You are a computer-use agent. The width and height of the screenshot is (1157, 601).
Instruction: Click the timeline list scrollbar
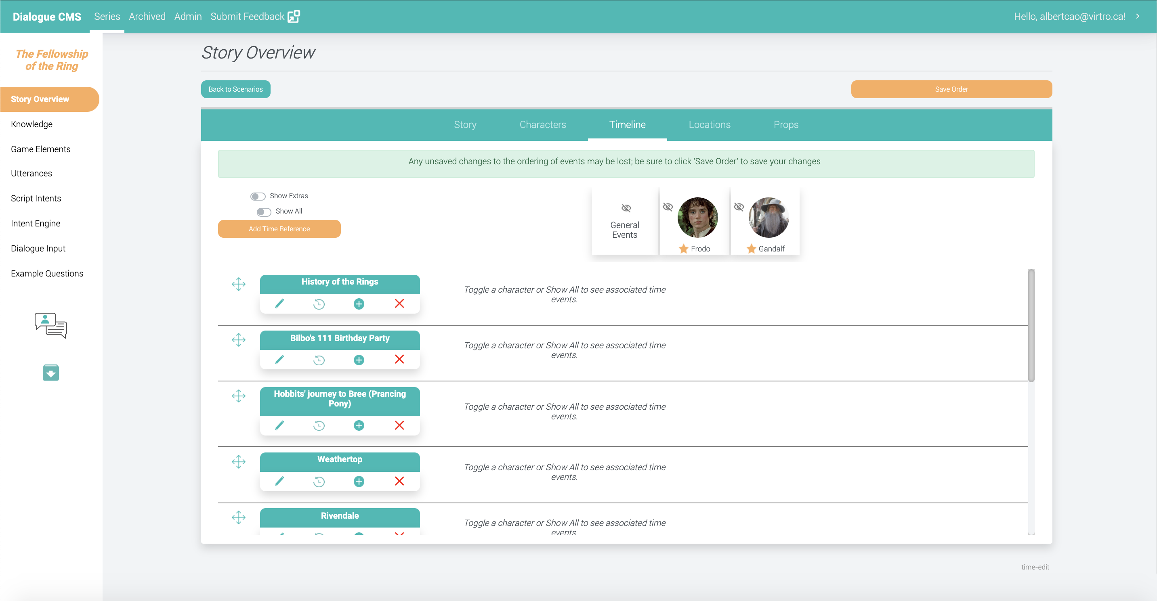pos(1031,325)
